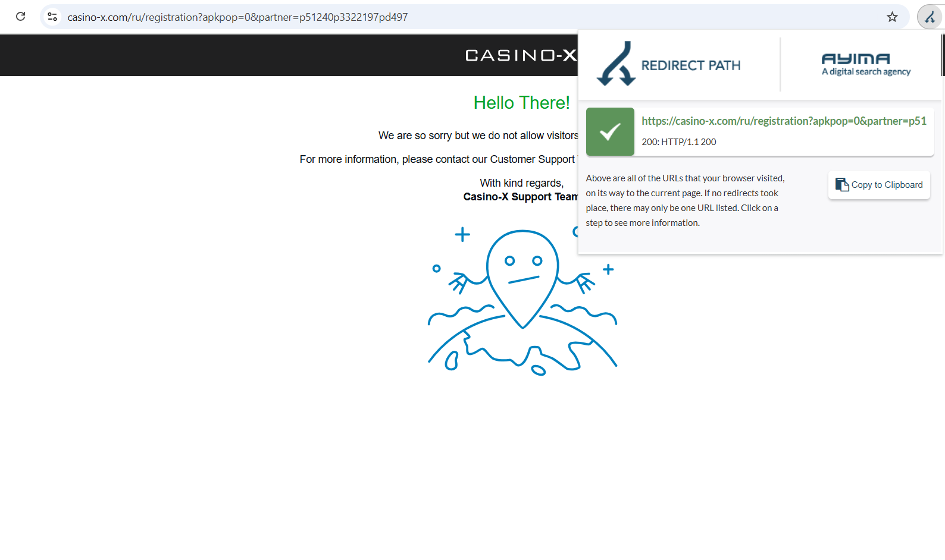Image resolution: width=945 pixels, height=560 pixels.
Task: Click the Casino-X Support Team signature text
Action: pos(521,197)
